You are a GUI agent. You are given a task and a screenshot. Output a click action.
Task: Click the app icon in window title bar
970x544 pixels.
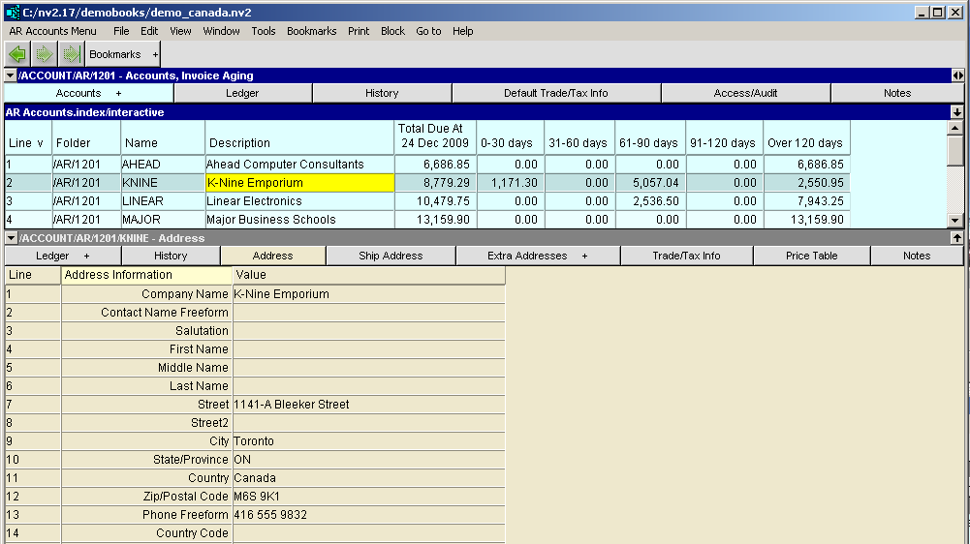coord(12,13)
